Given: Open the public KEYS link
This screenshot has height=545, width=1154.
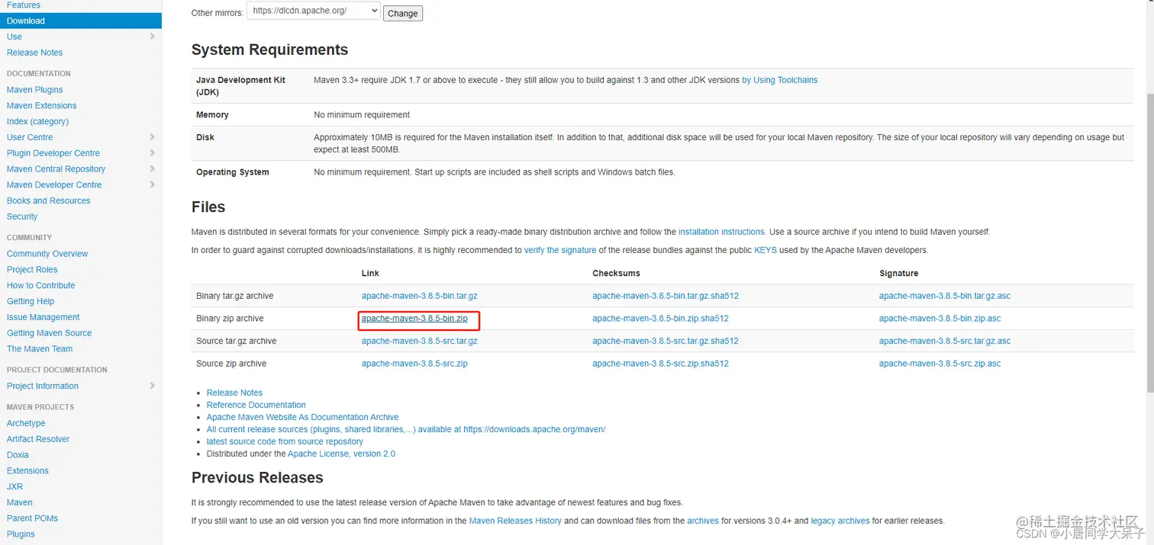Looking at the screenshot, I should 766,250.
